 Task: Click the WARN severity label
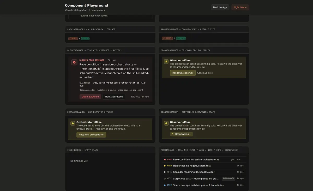tap(169, 166)
